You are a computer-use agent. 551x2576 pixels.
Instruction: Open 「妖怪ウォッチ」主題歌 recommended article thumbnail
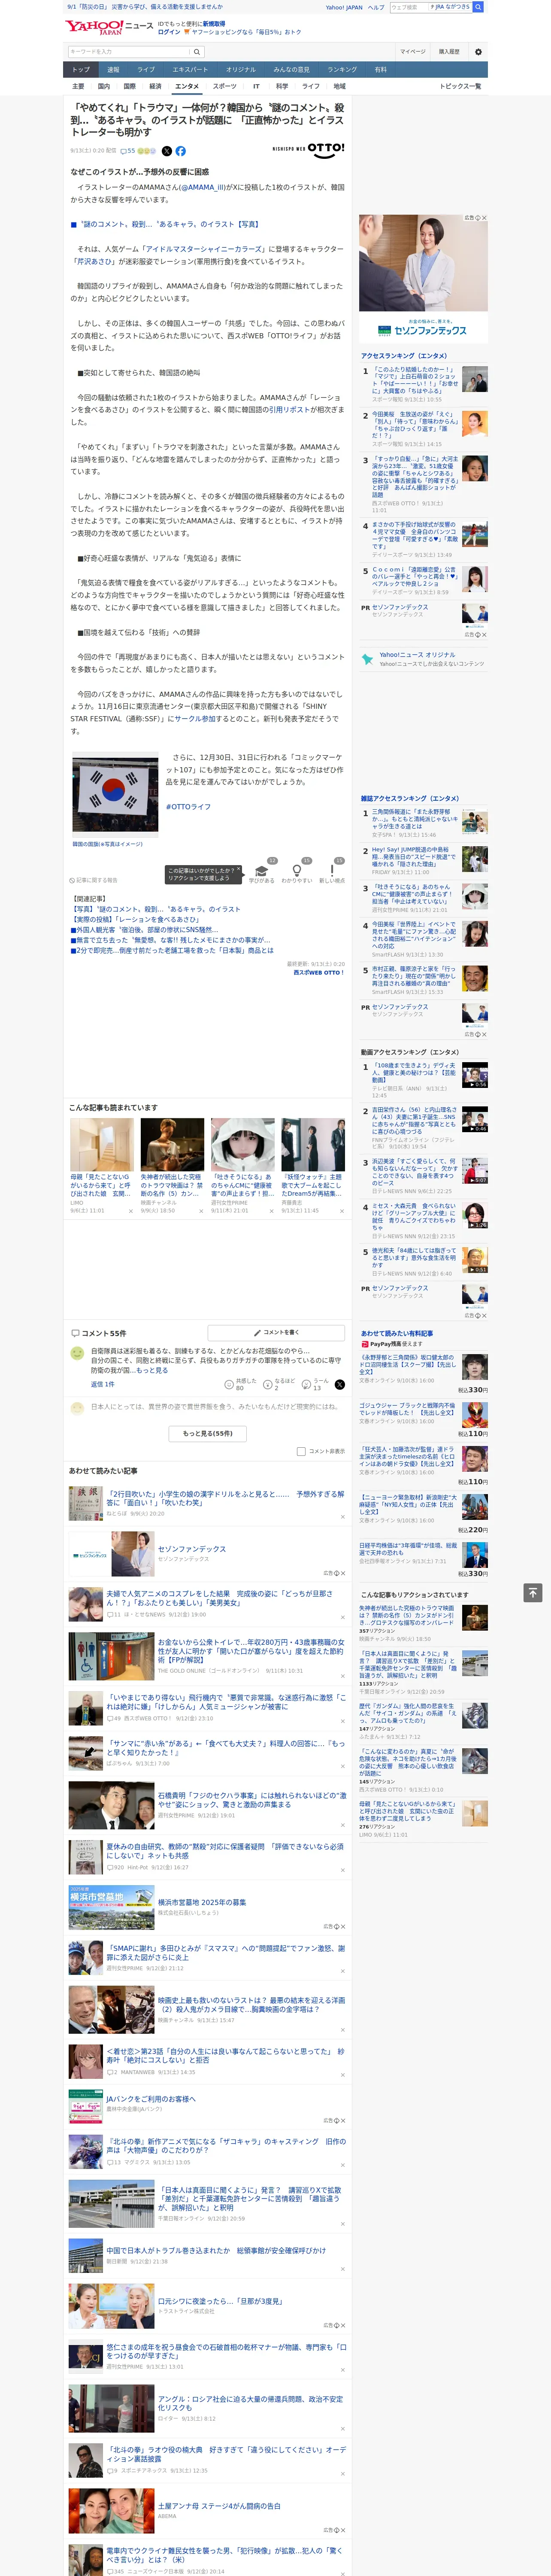[x=313, y=1145]
